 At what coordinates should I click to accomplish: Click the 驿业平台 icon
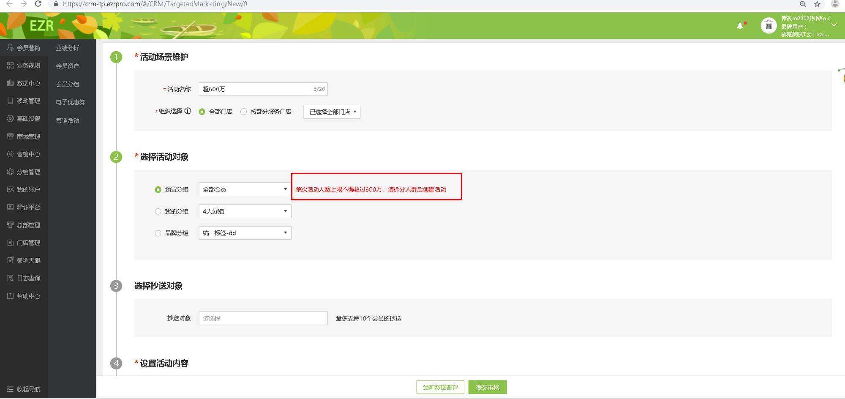pyautogui.click(x=10, y=207)
